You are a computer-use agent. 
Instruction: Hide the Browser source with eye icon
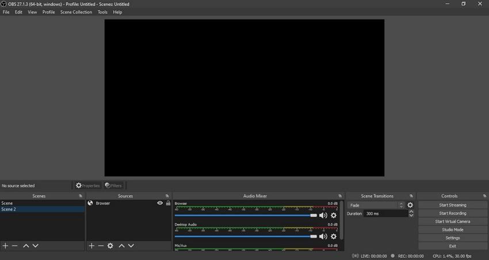point(160,203)
